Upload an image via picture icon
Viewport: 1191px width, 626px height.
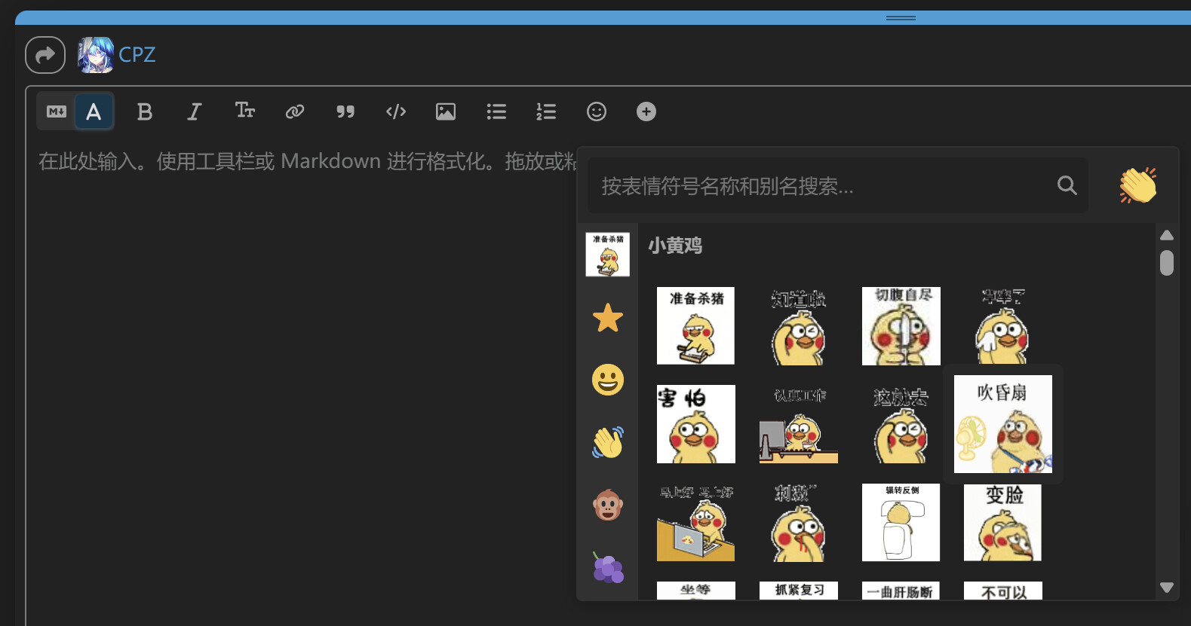[446, 112]
